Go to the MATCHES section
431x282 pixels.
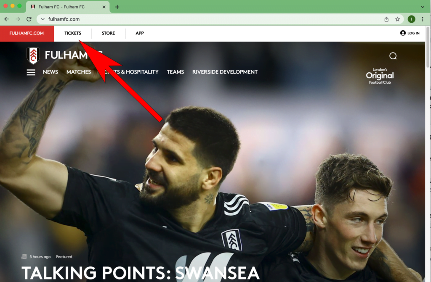click(79, 72)
